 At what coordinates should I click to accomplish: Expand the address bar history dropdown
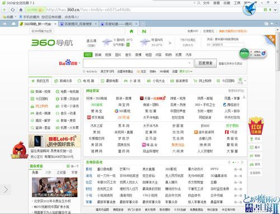tap(276, 10)
